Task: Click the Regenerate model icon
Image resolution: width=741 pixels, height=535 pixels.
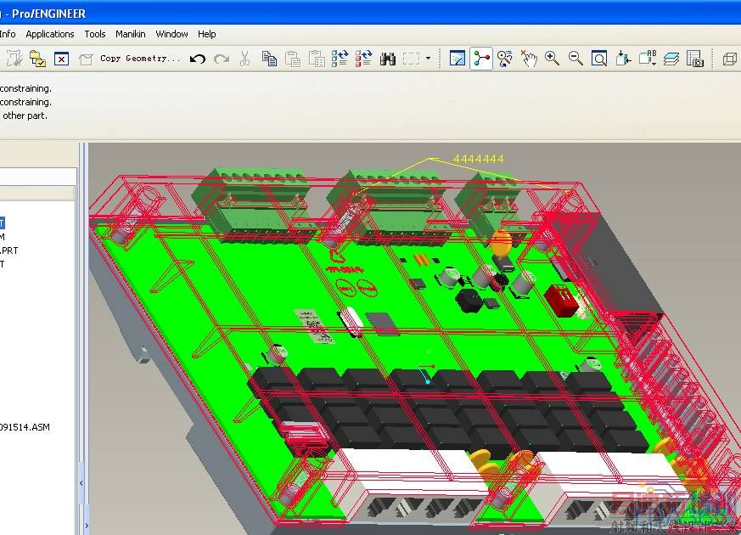Action: coord(14,59)
